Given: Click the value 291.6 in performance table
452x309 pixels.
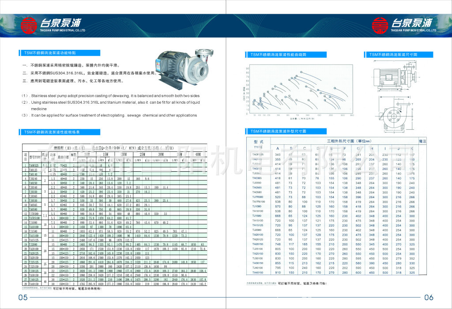Looking at the screenshot, I should coord(91,262).
